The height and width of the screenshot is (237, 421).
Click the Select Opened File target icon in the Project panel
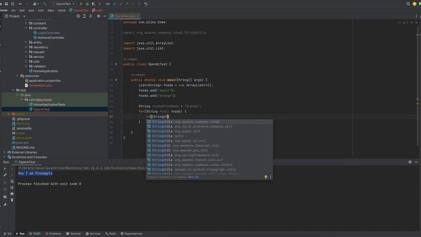click(x=78, y=16)
